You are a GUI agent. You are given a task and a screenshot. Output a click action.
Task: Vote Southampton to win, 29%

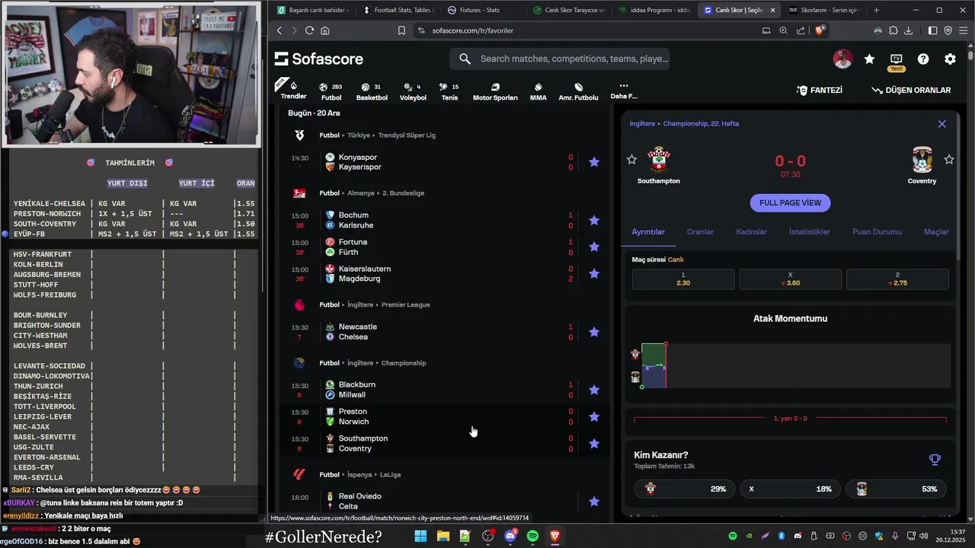683,489
